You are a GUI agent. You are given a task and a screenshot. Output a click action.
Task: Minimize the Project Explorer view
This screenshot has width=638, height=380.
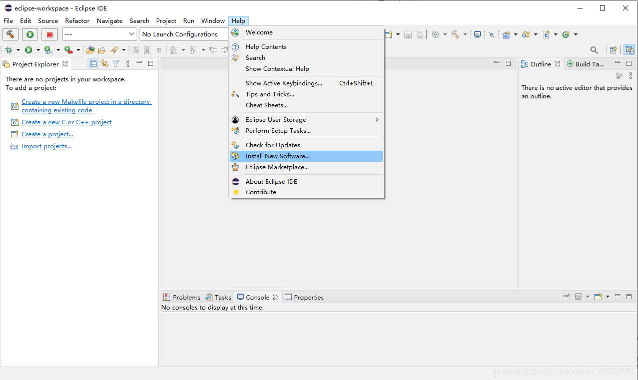click(139, 63)
